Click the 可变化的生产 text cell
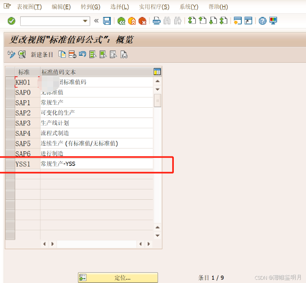Screen dimensions: 306x283 tap(97, 113)
